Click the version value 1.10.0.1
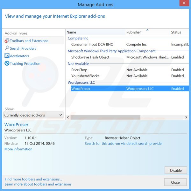Screen dimensions: 191x191 [x=31, y=138]
